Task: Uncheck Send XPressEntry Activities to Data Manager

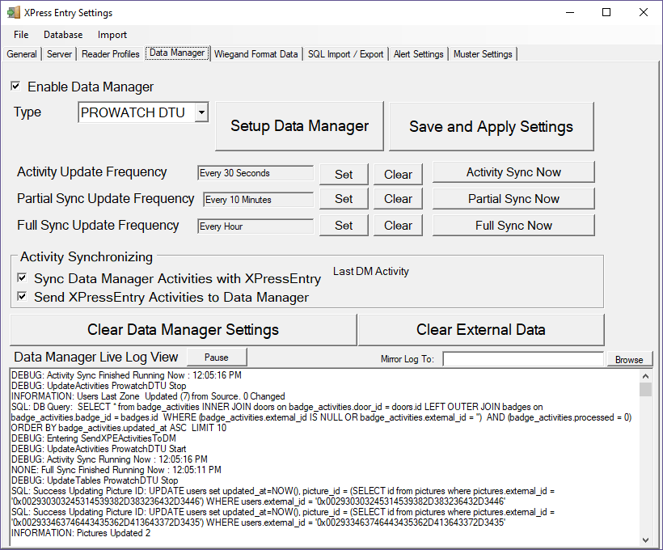Action: click(23, 297)
